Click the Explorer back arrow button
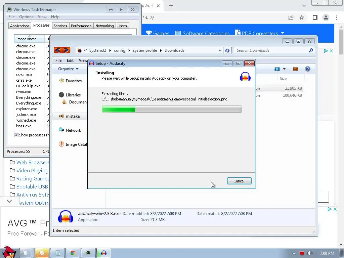This screenshot has height=258, width=344. (x=58, y=50)
